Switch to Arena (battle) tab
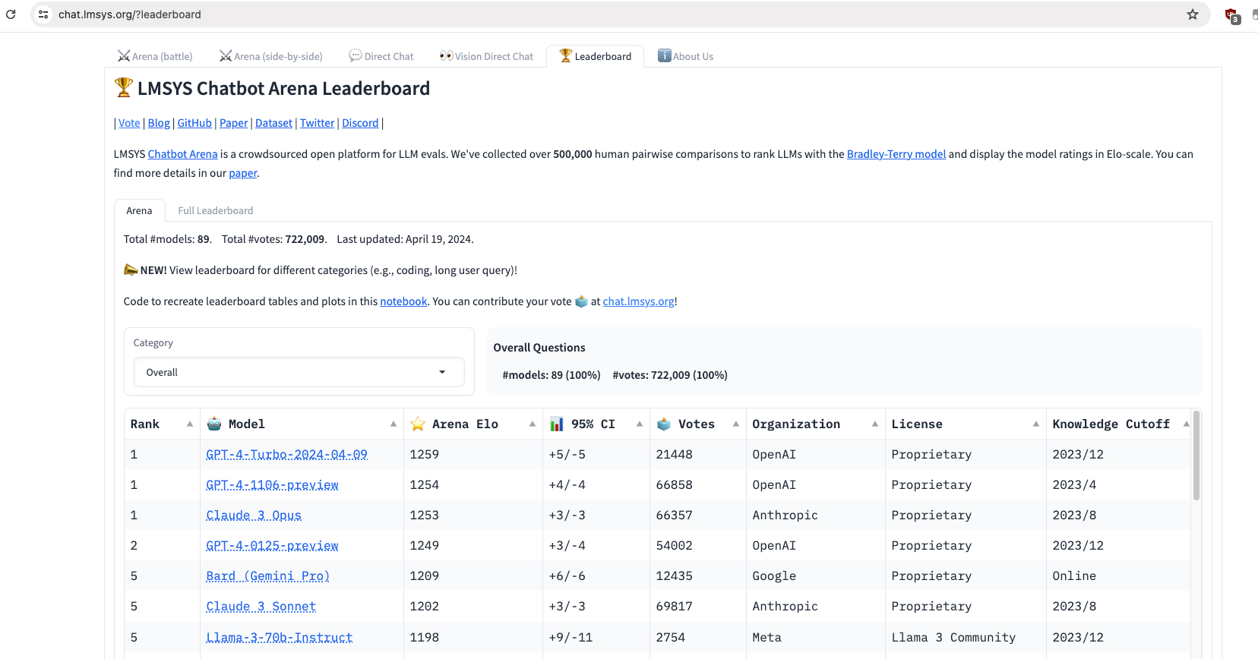This screenshot has height=659, width=1258. [155, 56]
